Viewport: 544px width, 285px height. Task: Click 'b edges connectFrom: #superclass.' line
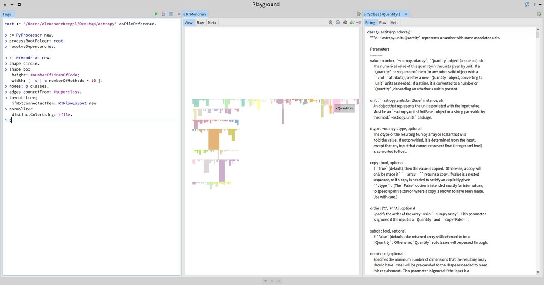[43, 92]
